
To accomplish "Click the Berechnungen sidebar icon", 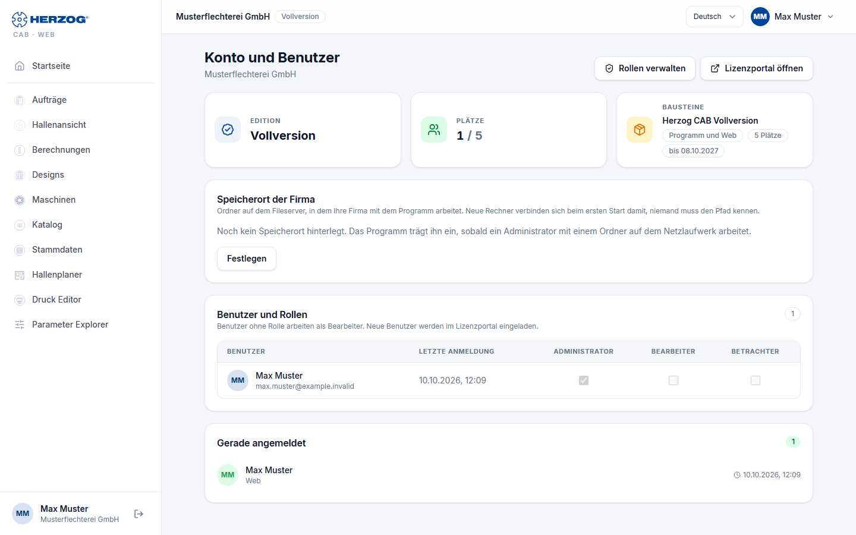I will [20, 150].
